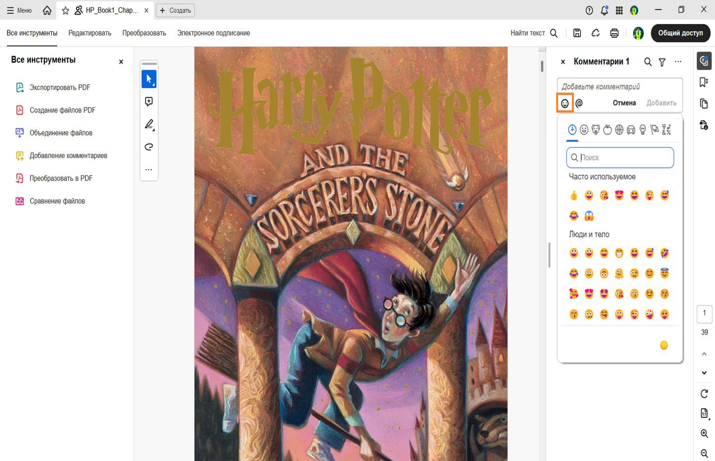Pick the highlighter pen tool

[149, 124]
